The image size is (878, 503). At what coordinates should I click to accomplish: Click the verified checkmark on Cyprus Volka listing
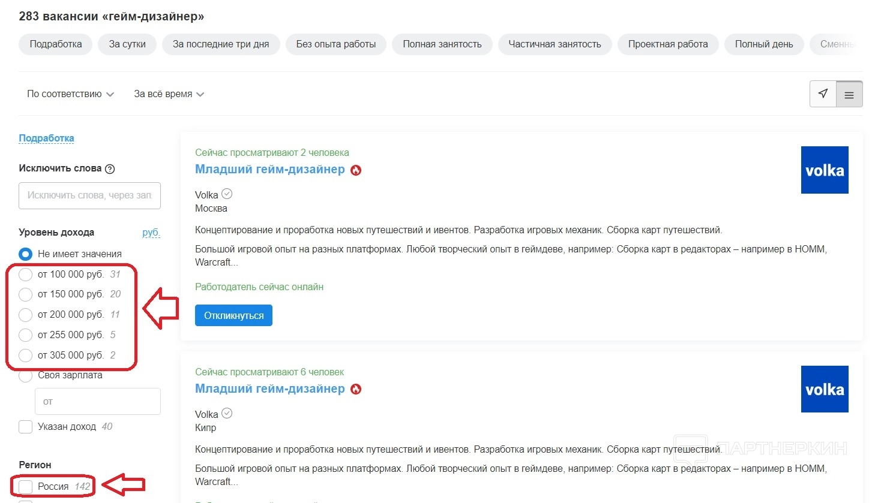[227, 413]
